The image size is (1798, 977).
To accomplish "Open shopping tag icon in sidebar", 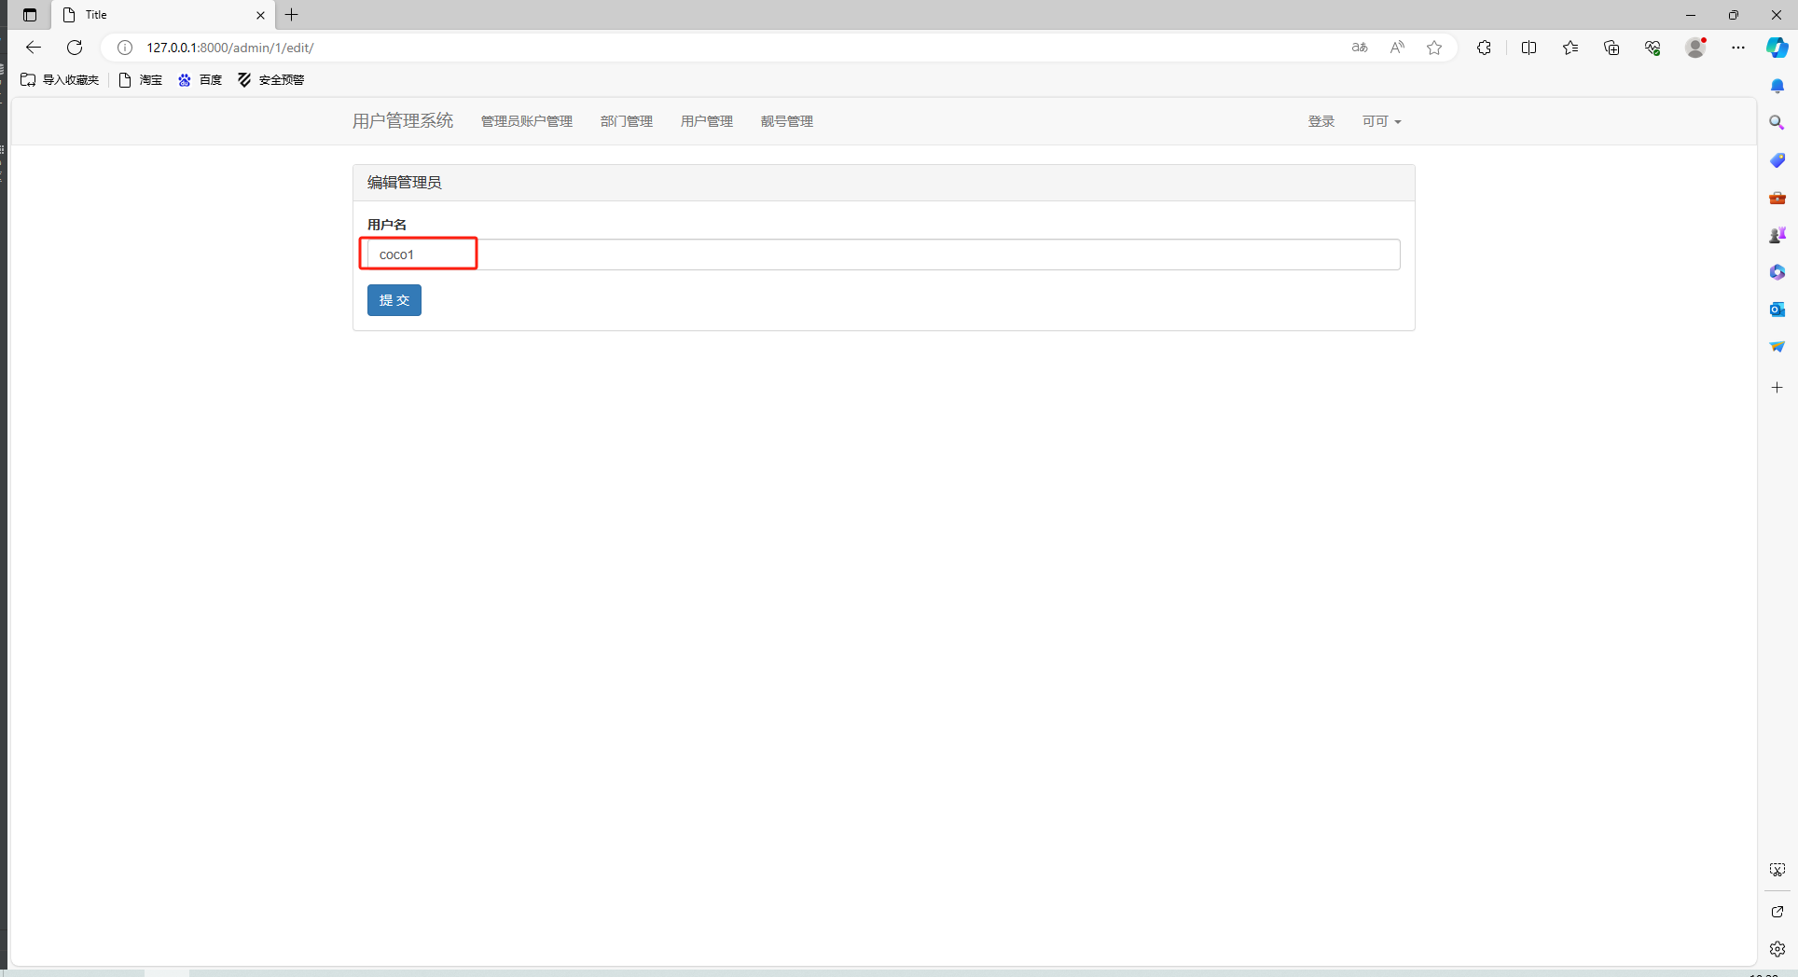I will tap(1777, 160).
